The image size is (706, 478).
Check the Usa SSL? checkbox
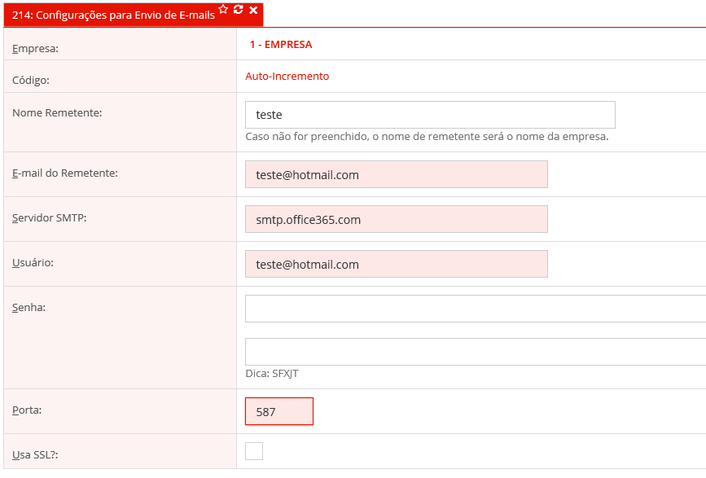coord(254,451)
